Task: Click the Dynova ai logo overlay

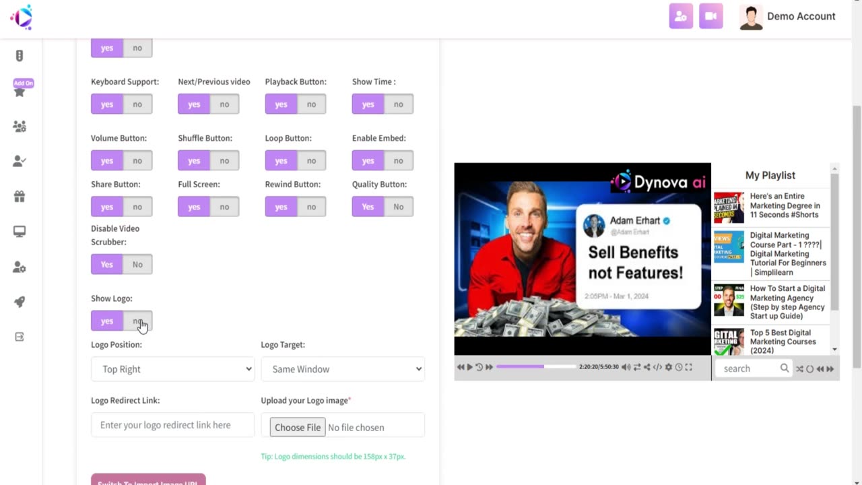Action: click(659, 182)
